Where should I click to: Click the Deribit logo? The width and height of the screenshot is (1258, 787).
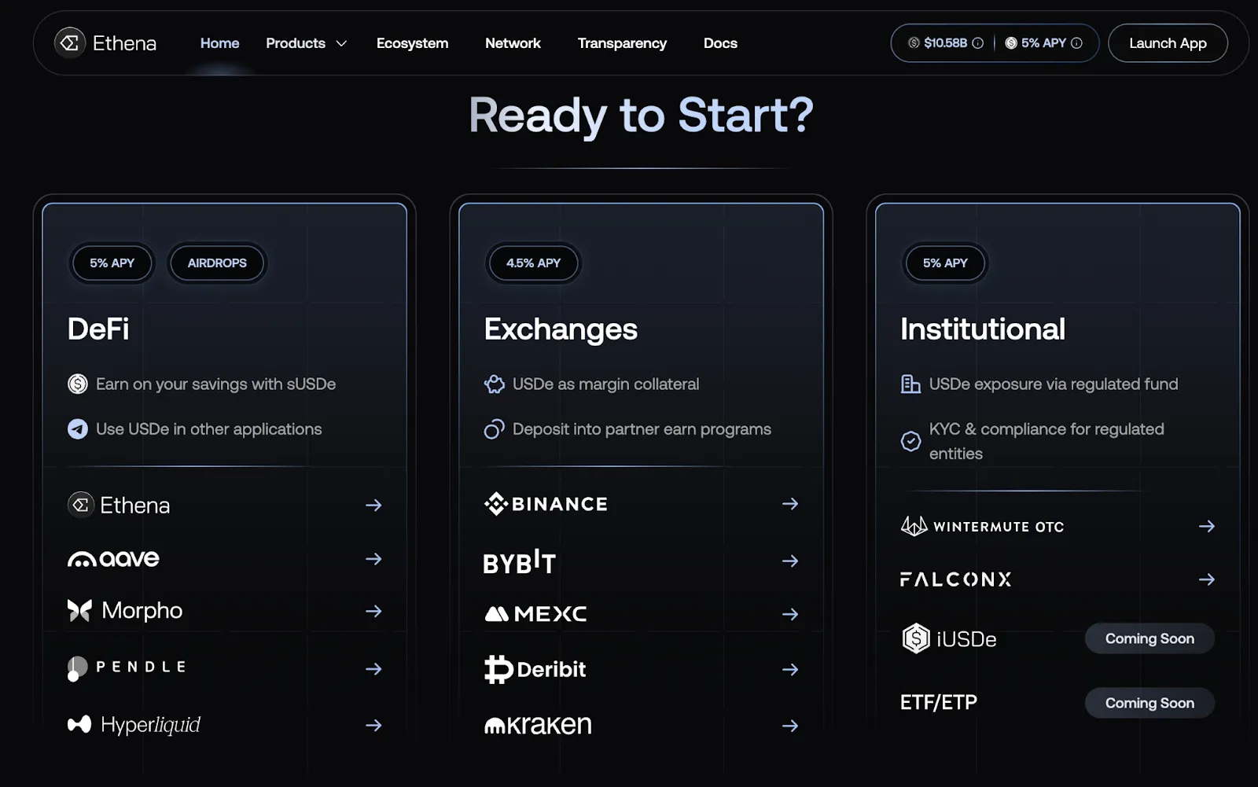coord(535,669)
